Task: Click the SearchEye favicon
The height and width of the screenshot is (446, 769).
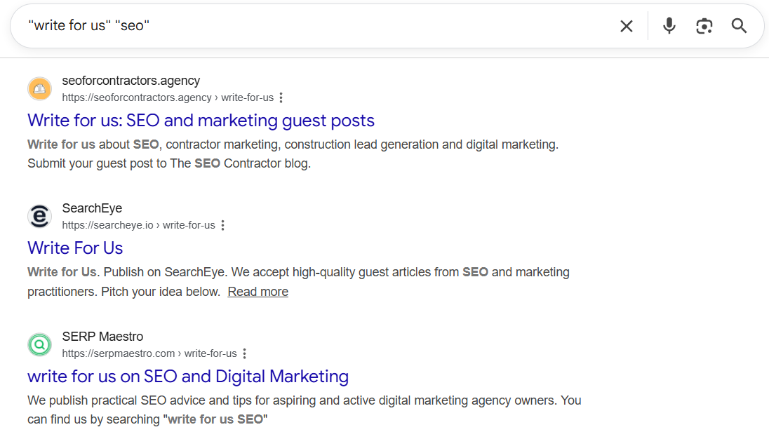Action: [x=40, y=217]
